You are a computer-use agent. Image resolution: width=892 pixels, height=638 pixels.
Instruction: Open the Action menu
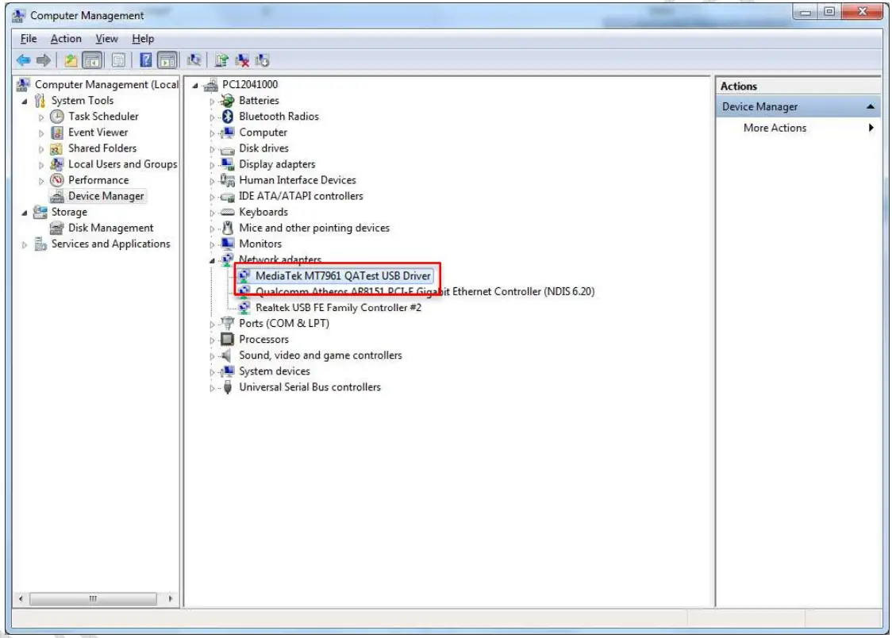(66, 38)
